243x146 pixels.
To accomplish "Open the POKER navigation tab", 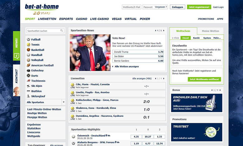I will coord(145,19).
